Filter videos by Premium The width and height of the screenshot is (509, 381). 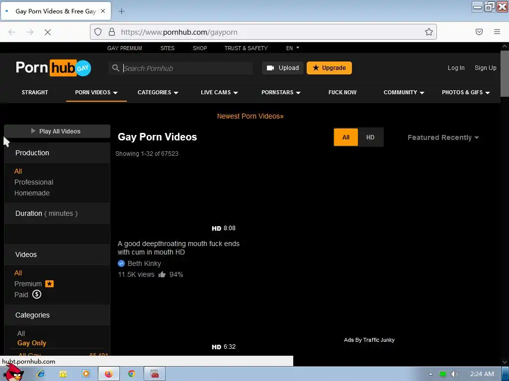(28, 284)
